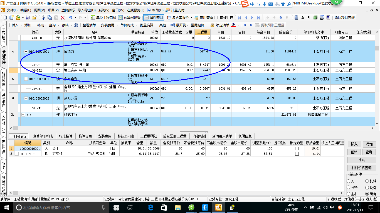
Task: Click the Cut scissors icon
Action: [x=43, y=17]
